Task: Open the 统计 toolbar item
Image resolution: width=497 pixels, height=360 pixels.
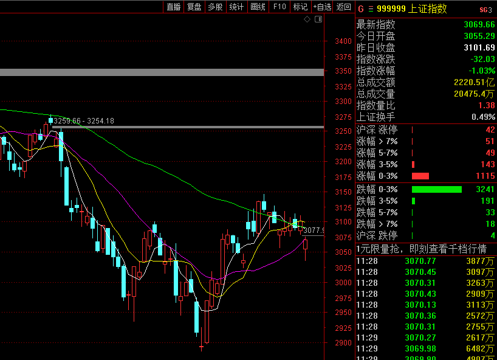Action: pos(236,7)
